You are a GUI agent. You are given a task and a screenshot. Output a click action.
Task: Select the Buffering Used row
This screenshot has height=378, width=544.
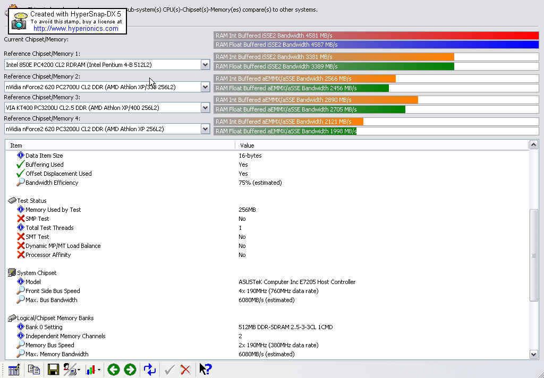pyautogui.click(x=267, y=165)
